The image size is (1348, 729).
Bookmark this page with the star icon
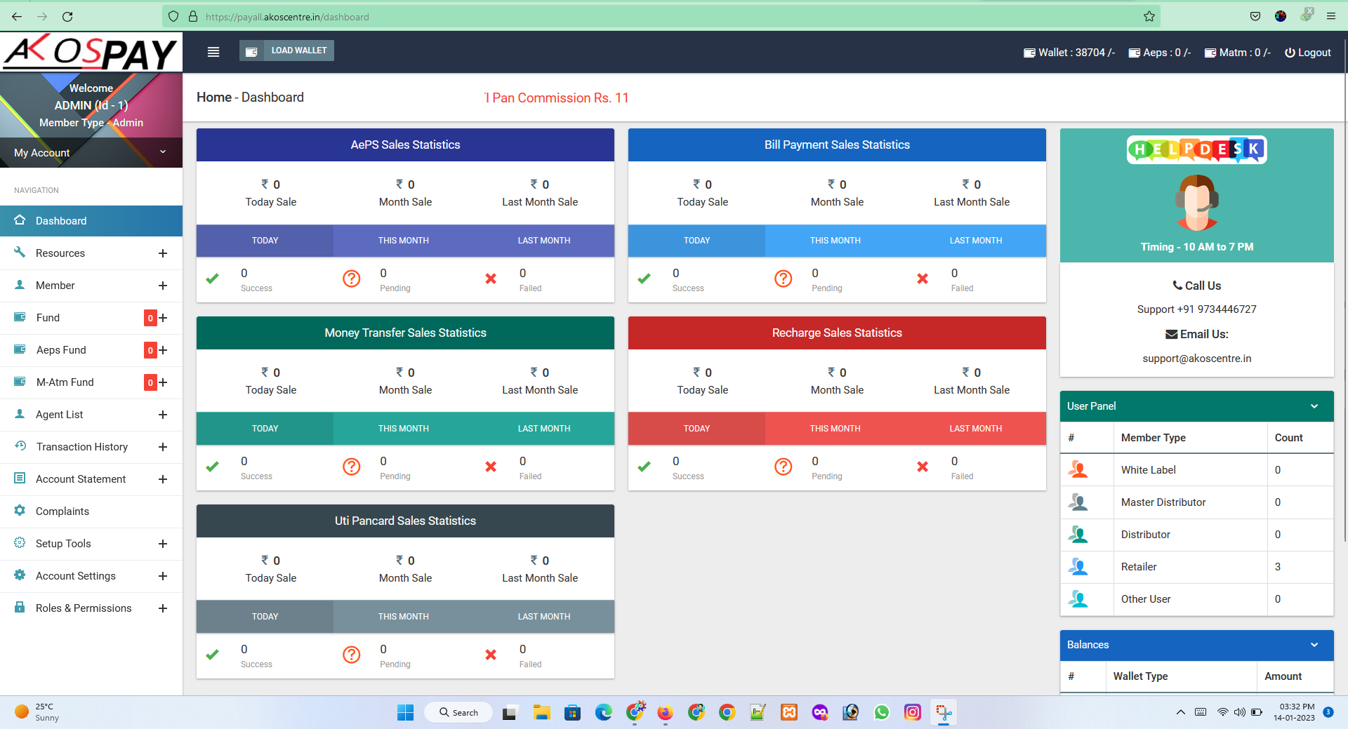(1149, 16)
